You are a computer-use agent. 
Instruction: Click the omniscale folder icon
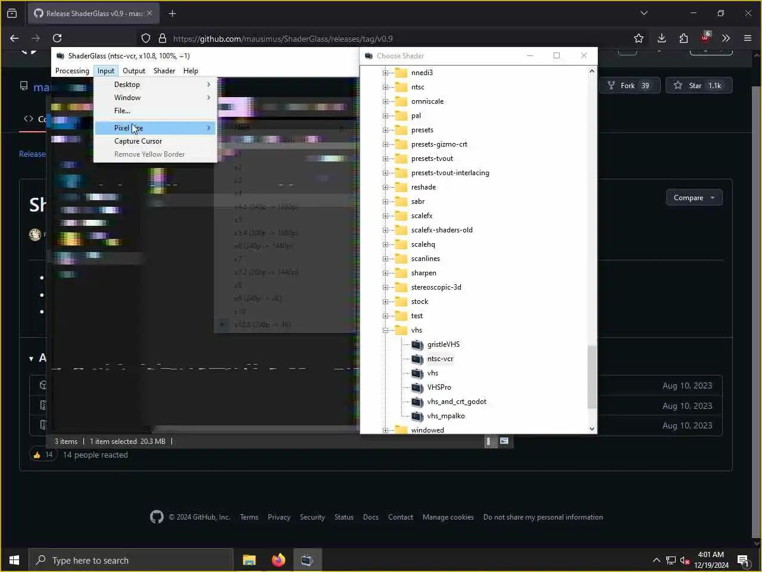(x=401, y=101)
